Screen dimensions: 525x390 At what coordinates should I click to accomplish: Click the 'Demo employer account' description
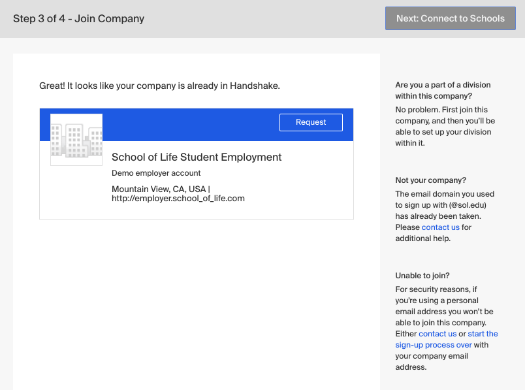click(156, 173)
